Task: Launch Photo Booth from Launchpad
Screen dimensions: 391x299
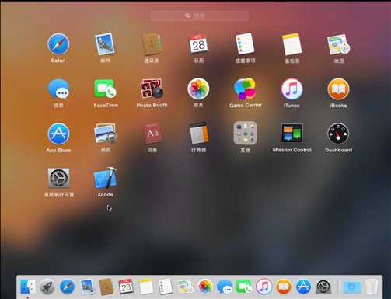Action: tap(152, 89)
